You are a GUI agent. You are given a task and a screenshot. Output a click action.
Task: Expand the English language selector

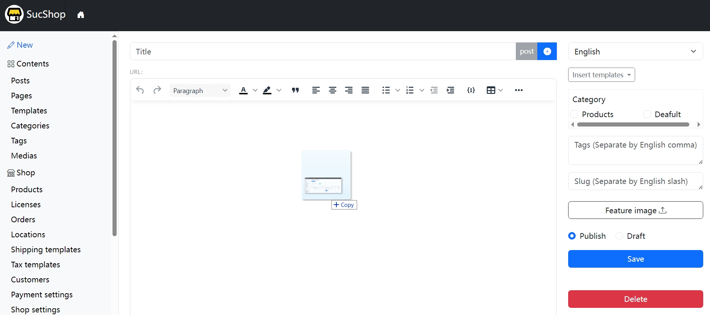(x=635, y=51)
